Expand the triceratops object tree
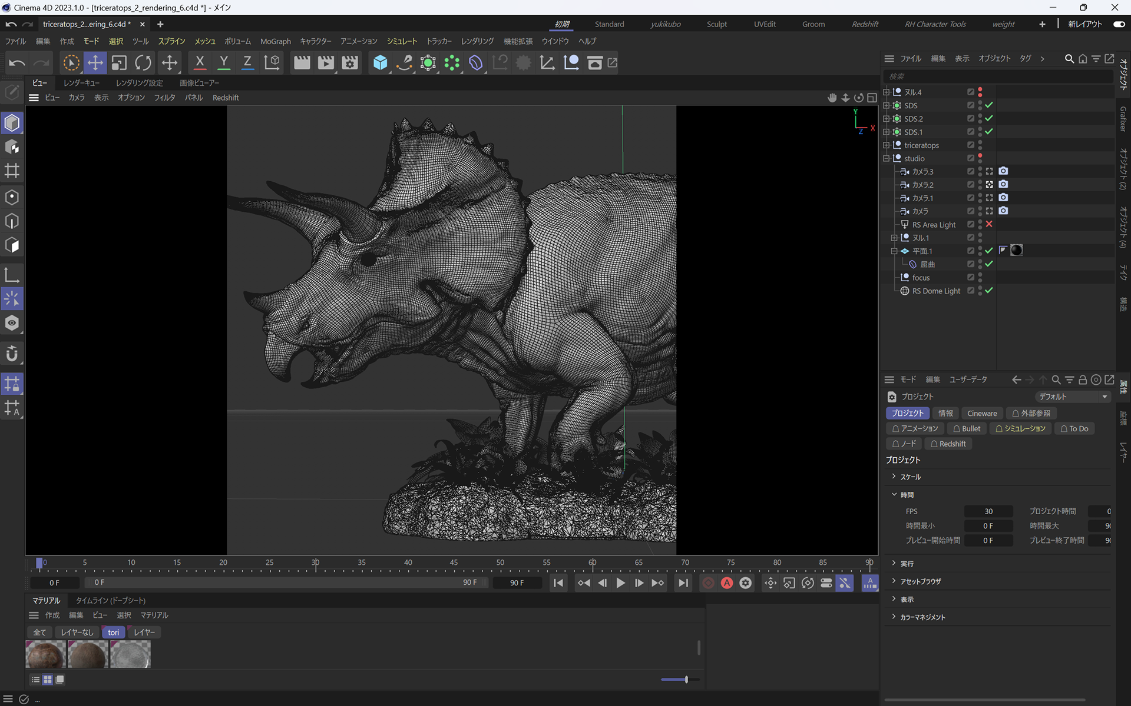 [886, 145]
